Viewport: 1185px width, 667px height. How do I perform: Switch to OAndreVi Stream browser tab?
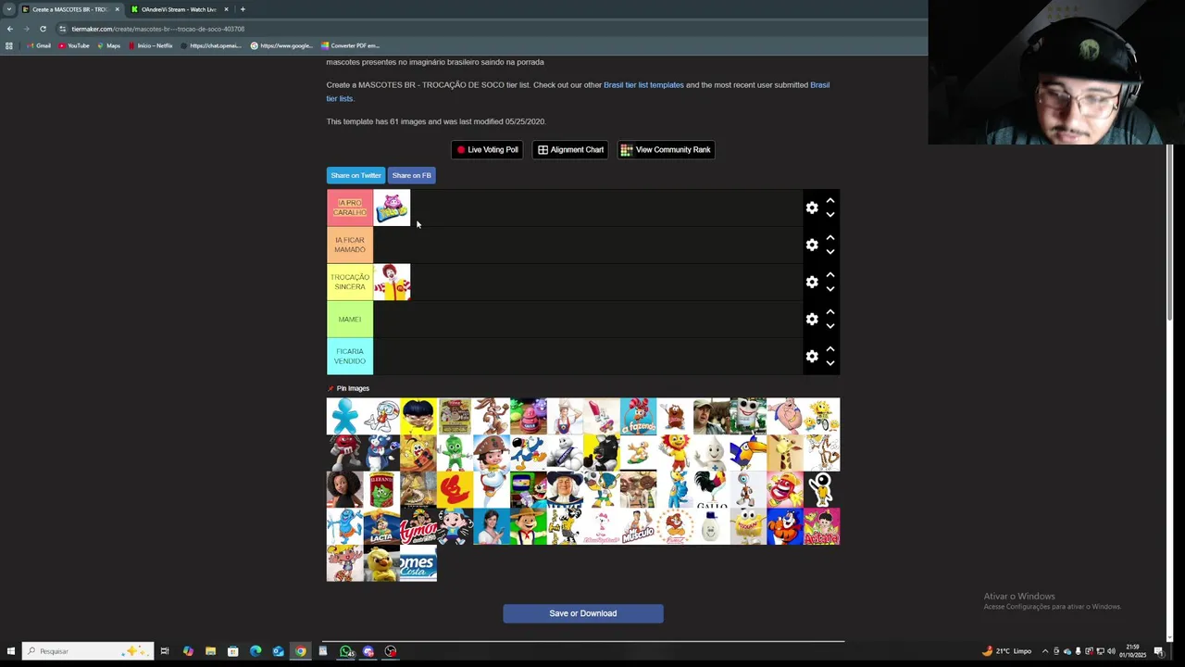179,9
